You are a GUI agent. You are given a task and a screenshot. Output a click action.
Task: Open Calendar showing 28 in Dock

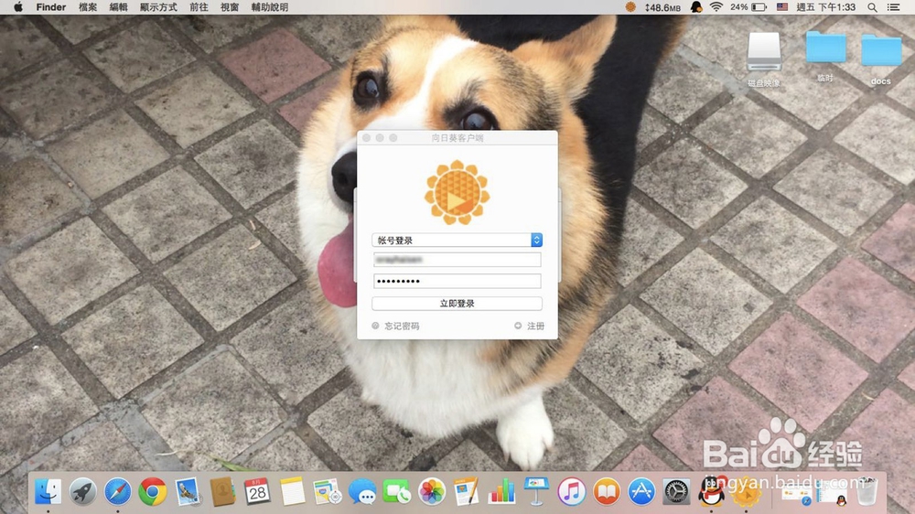(257, 491)
